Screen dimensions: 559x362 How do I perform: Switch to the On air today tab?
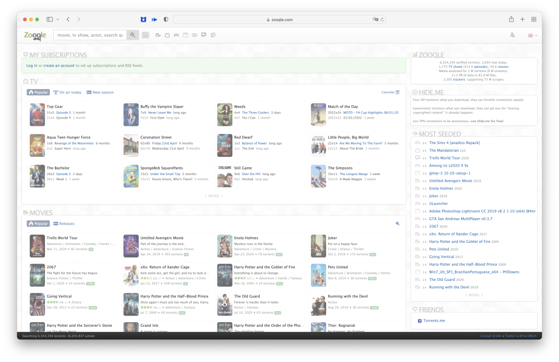(x=67, y=92)
